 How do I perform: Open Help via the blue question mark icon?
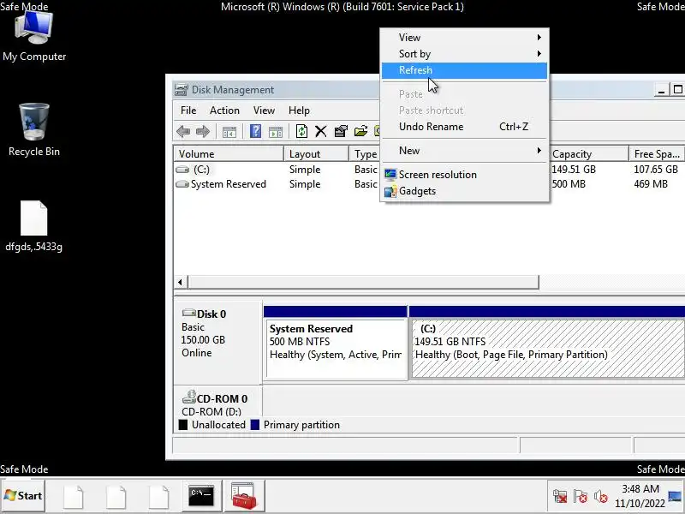(x=255, y=131)
